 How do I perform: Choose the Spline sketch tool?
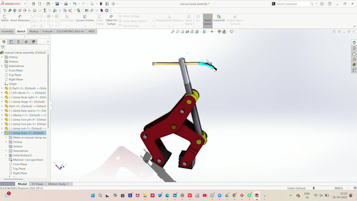(x=49, y=16)
